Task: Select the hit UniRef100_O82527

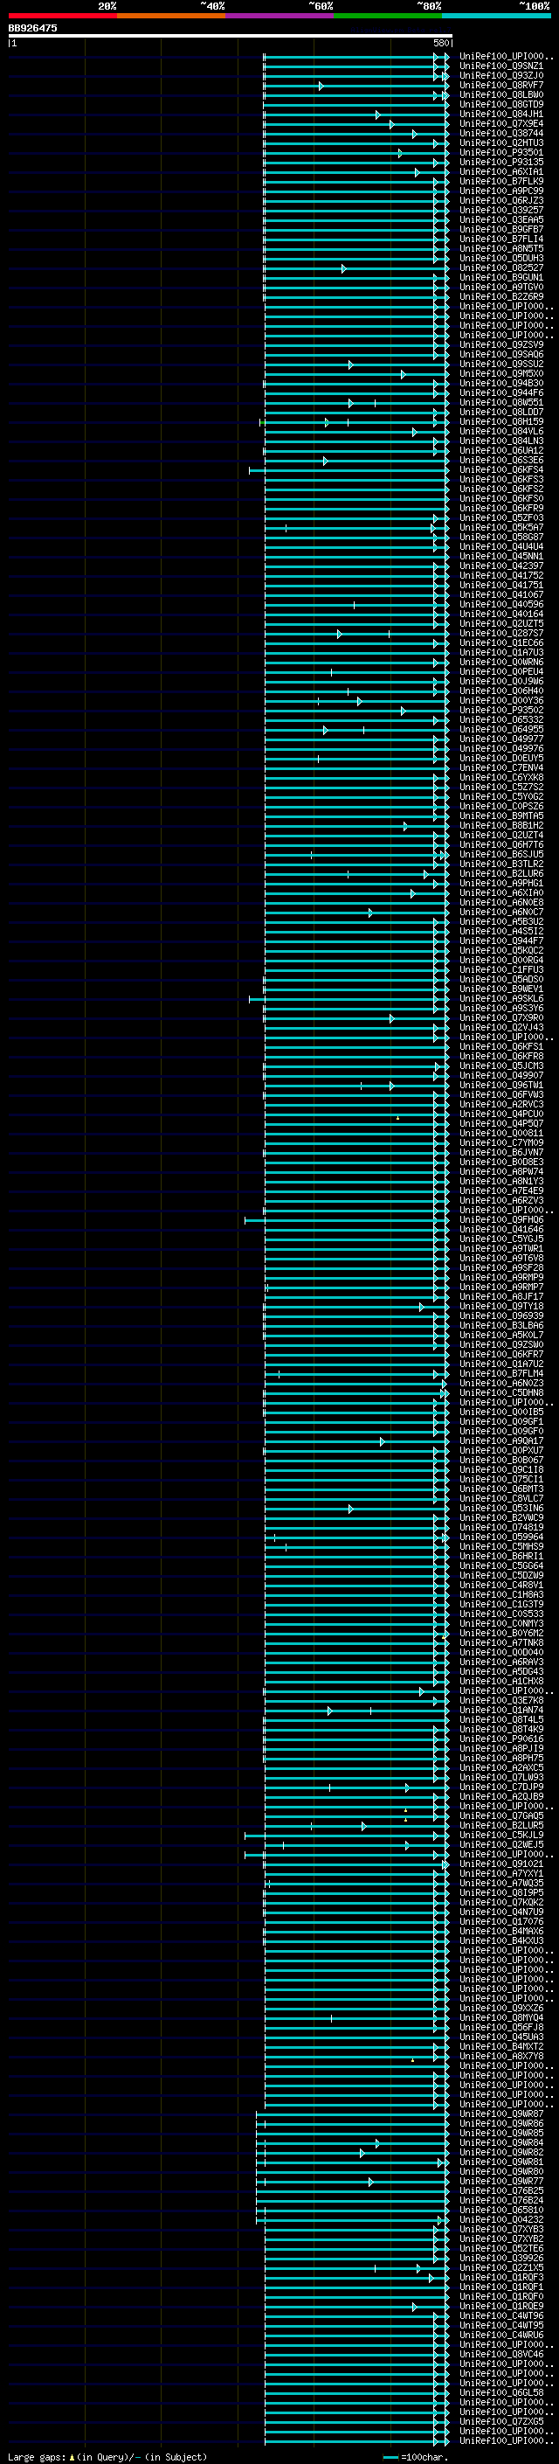Action: [x=501, y=269]
